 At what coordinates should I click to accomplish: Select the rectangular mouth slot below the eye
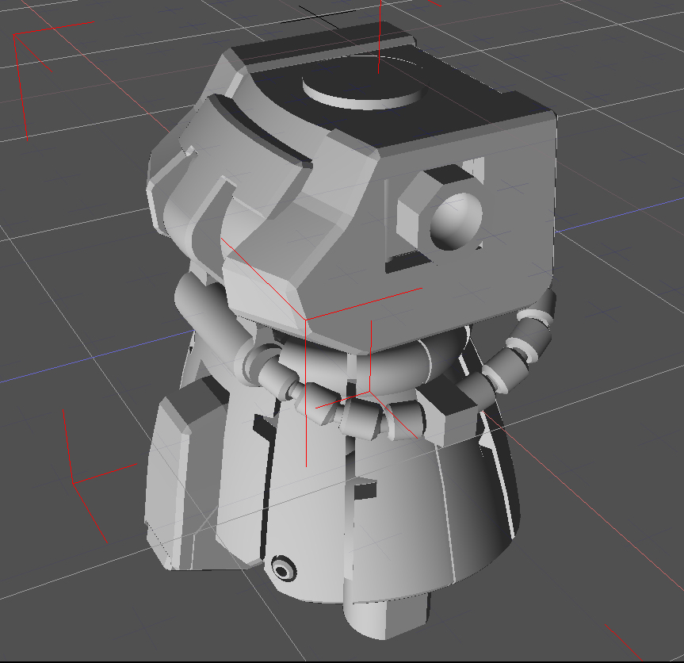click(408, 262)
